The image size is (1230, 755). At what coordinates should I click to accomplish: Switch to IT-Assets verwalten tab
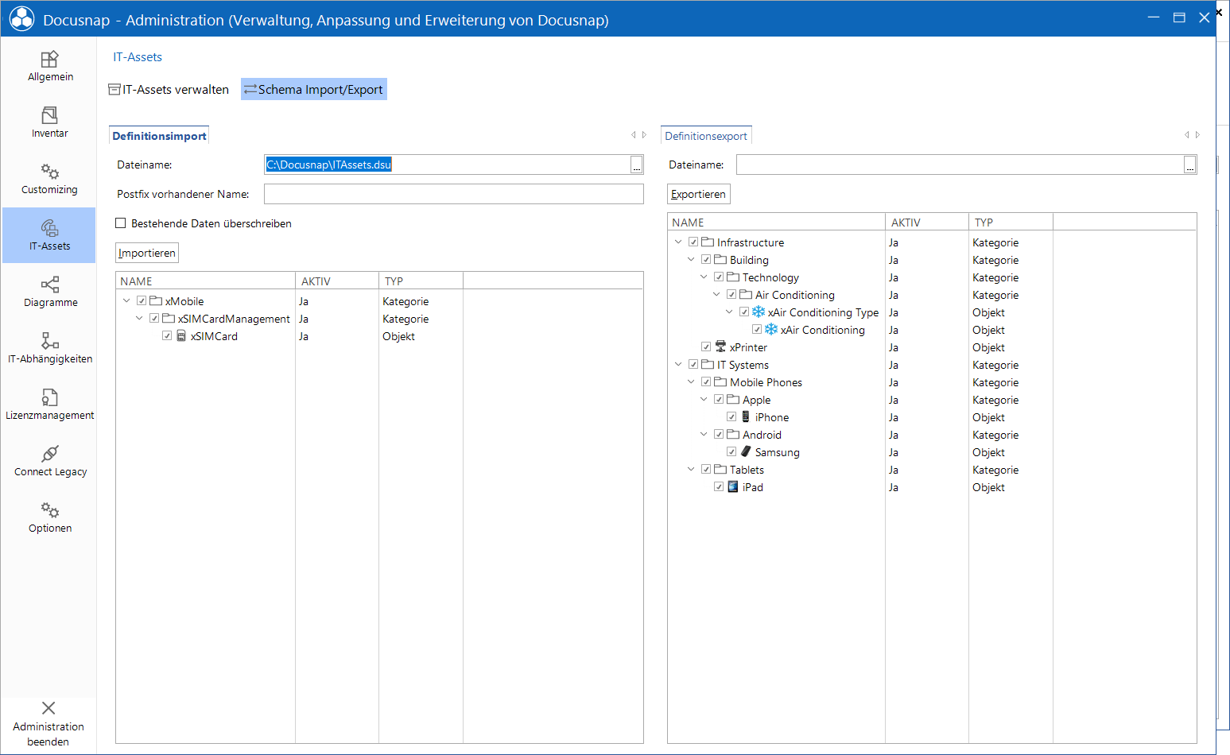169,90
